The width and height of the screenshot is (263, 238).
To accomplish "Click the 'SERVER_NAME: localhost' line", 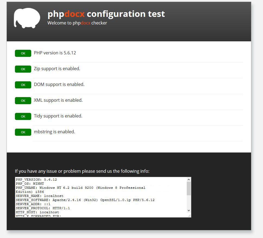I will 40,196.
